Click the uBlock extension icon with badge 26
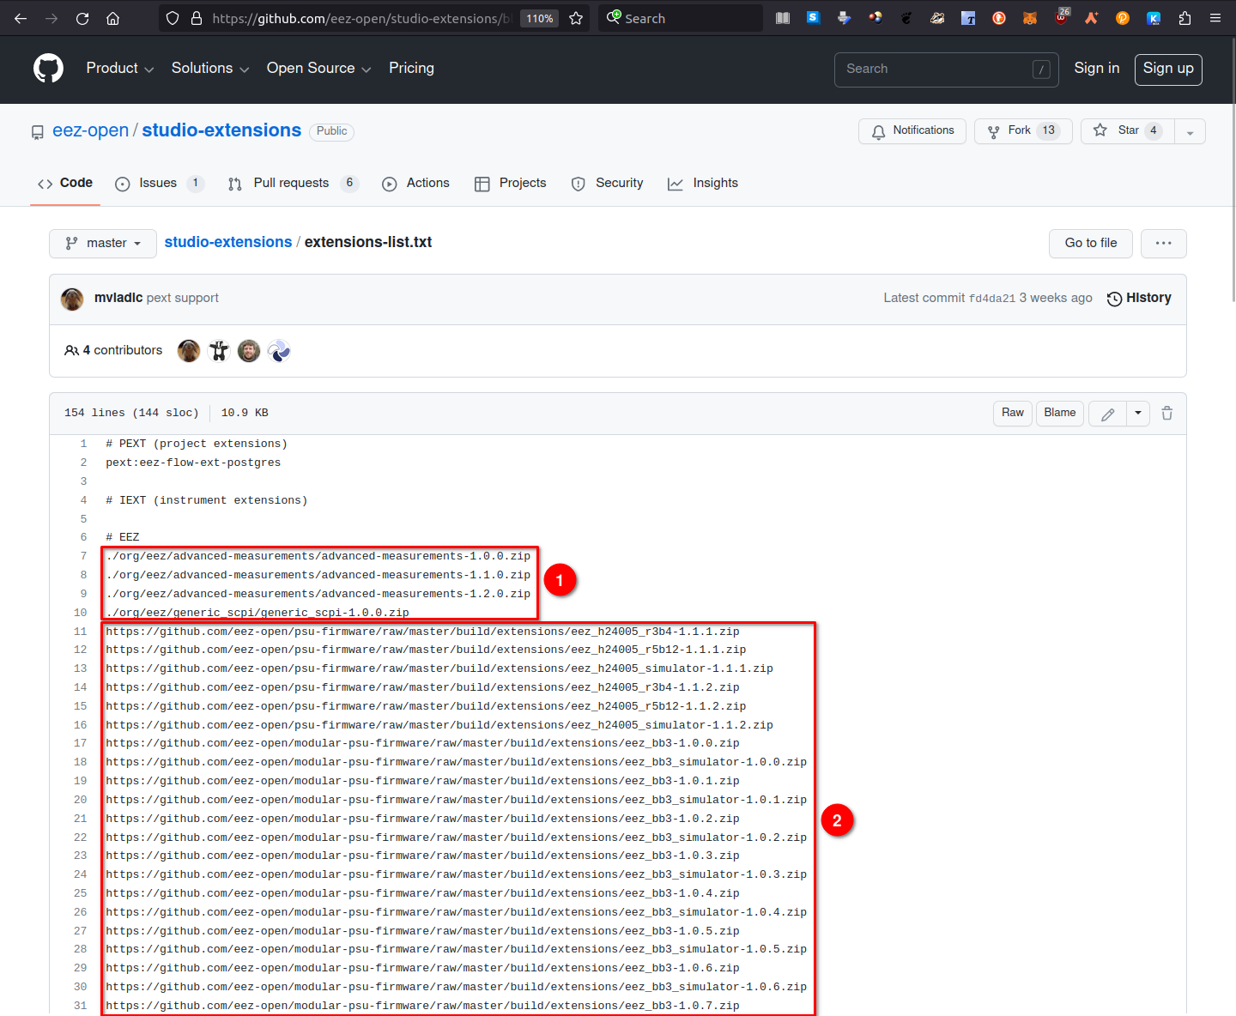This screenshot has width=1236, height=1016. pyautogui.click(x=1062, y=18)
